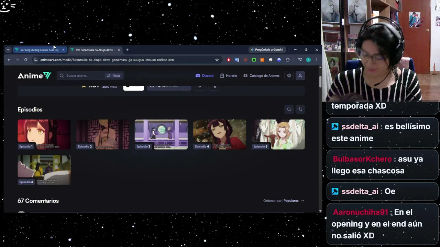Open the red diamond-shaped extension icon
Viewport: 440px width, 247px height.
(245, 60)
